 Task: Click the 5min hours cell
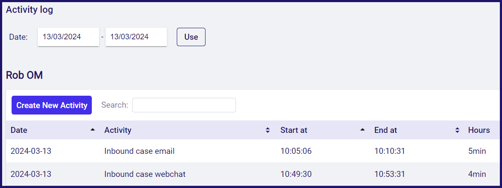coord(477,151)
